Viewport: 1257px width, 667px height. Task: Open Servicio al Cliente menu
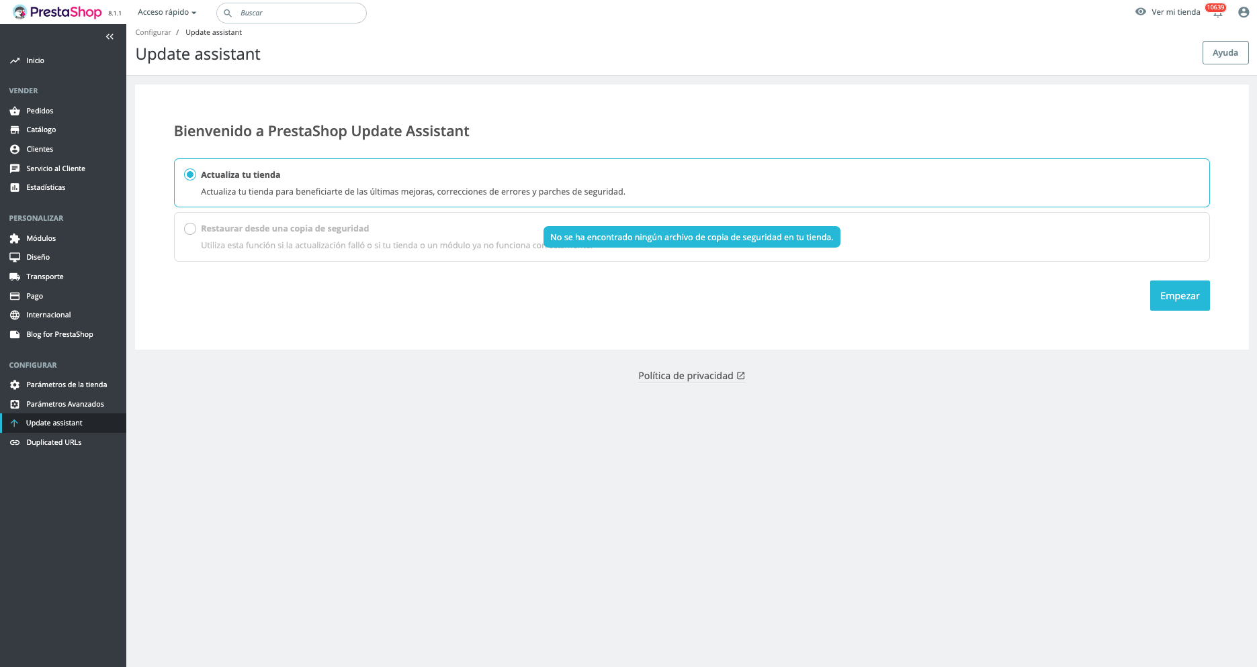pos(63,168)
